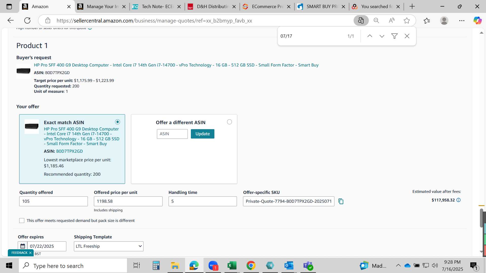This screenshot has width=486, height=273.
Task: Click scroll-down arrow of page scrollbar
Action: click(481, 252)
